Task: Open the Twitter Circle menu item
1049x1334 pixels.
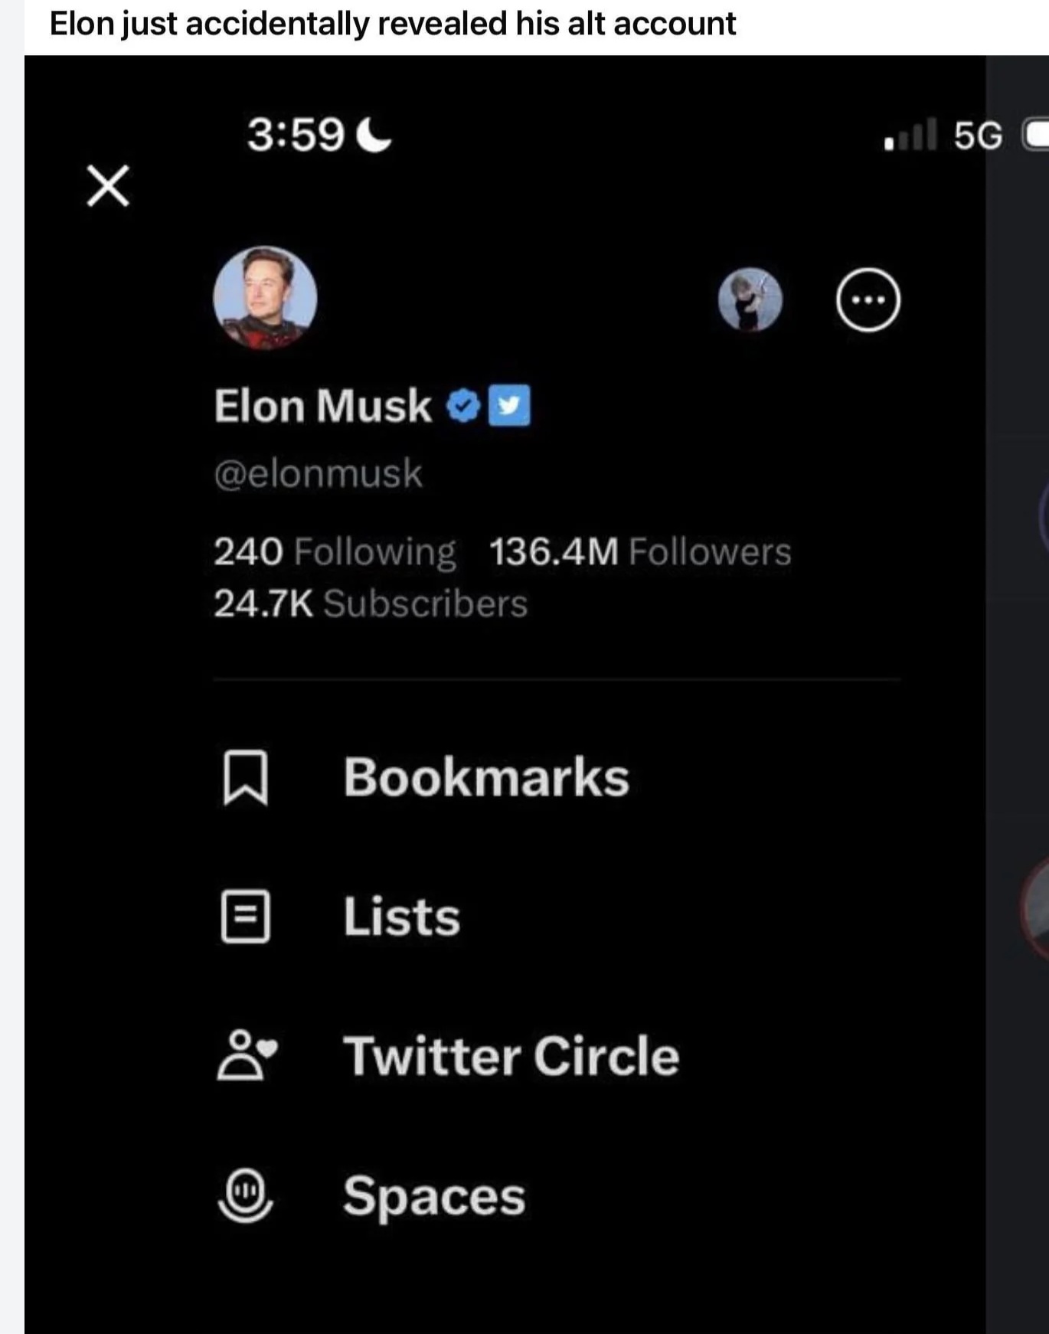Action: point(511,1056)
